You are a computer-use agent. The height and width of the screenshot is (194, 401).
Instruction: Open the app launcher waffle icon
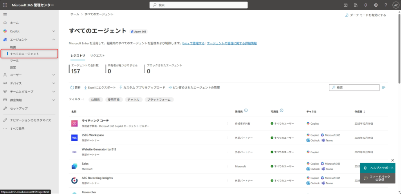coord(5,5)
